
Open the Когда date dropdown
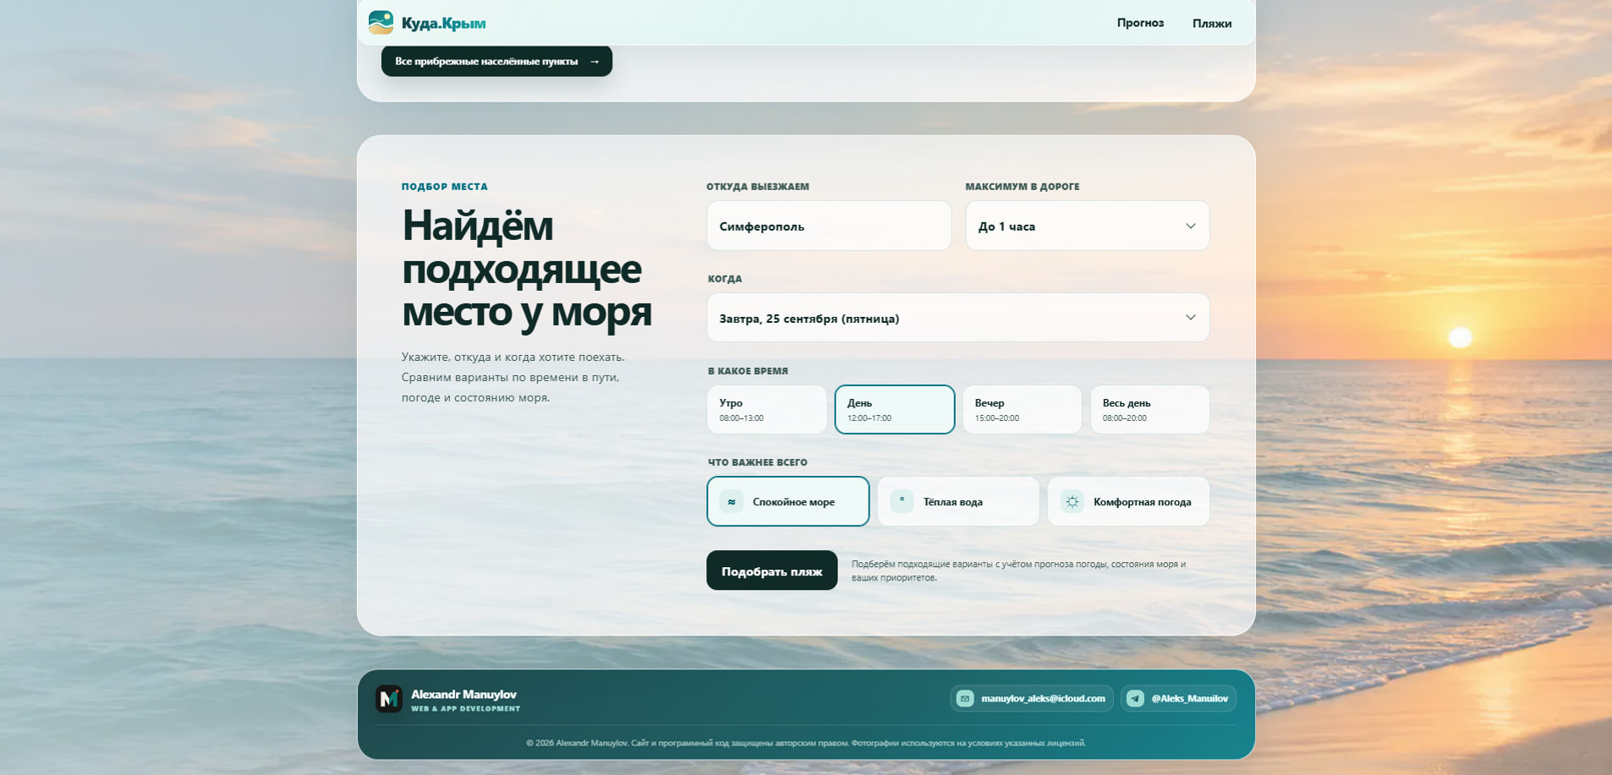pyautogui.click(x=957, y=318)
